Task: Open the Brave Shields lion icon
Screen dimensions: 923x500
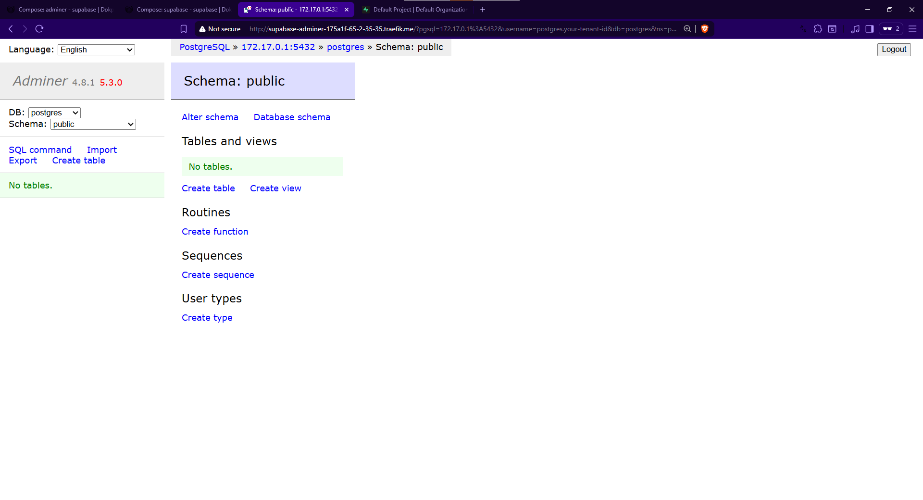Action: coord(705,29)
